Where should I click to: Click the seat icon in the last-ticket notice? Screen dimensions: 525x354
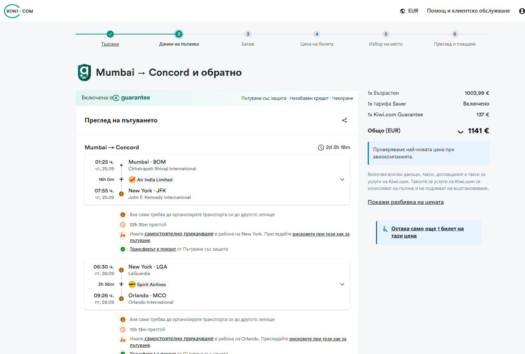tap(385, 229)
